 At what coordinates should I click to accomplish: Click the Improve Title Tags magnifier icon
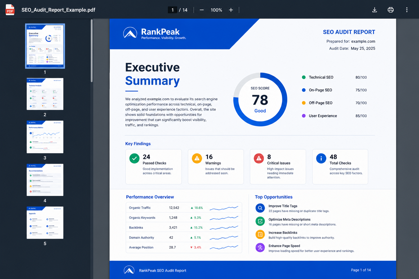pyautogui.click(x=260, y=208)
